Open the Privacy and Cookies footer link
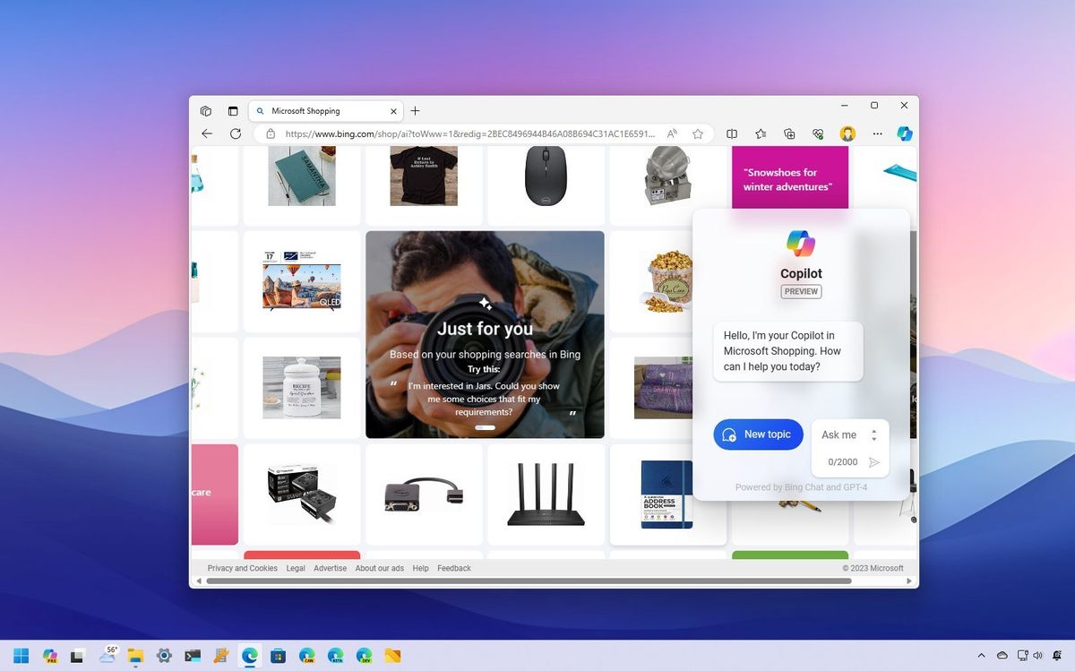The image size is (1075, 671). point(242,568)
